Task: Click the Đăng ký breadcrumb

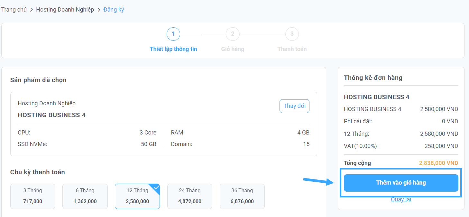Action: tap(114, 10)
